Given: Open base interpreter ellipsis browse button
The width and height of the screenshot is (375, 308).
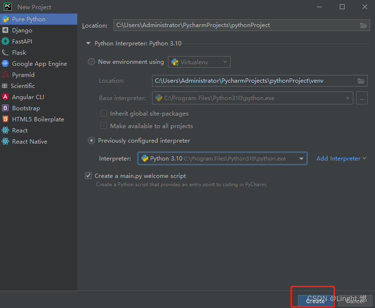Looking at the screenshot, I should 362,98.
